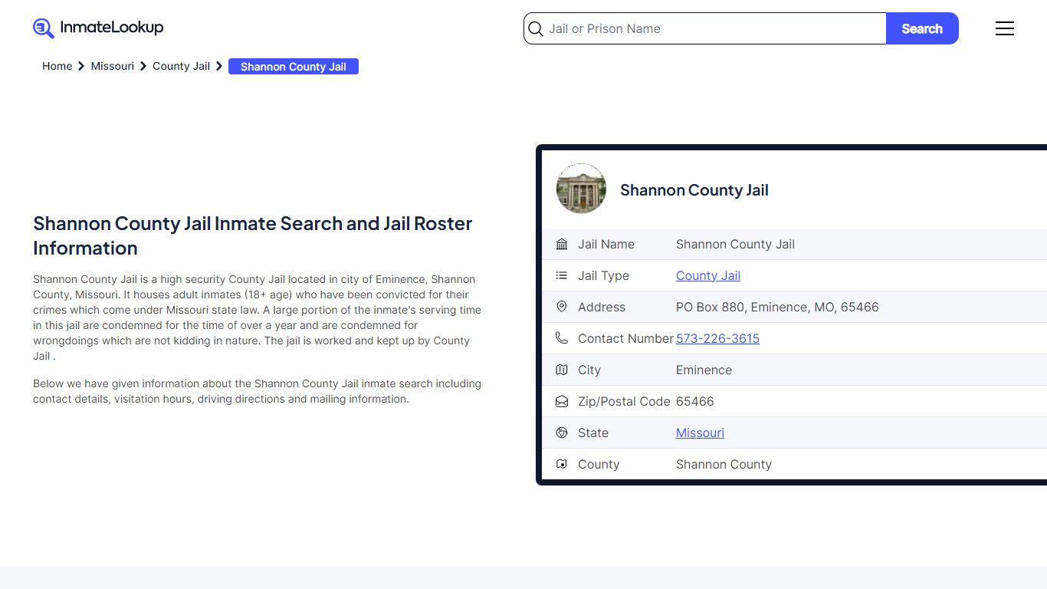The image size is (1047, 589).
Task: Click the address PO Box 880 text
Action: (x=777, y=308)
